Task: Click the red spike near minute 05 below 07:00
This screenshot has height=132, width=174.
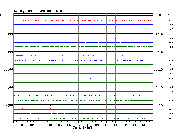Action: tap(65, 109)
